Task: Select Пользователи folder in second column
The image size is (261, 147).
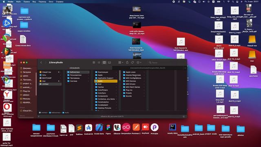Action: click(x=78, y=75)
